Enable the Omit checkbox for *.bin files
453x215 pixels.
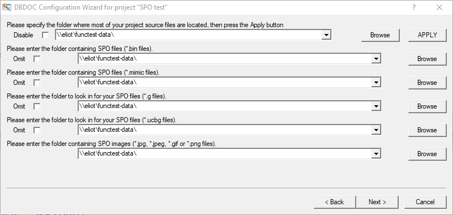(37, 59)
